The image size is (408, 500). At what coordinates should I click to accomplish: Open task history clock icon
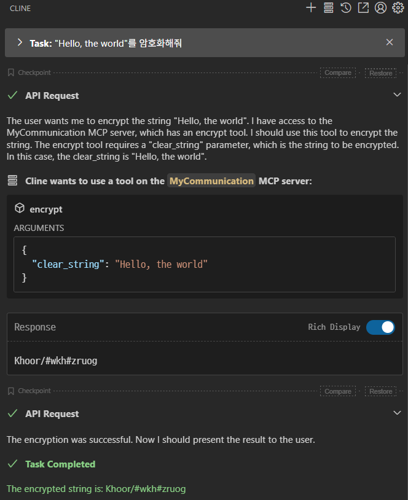(x=346, y=7)
